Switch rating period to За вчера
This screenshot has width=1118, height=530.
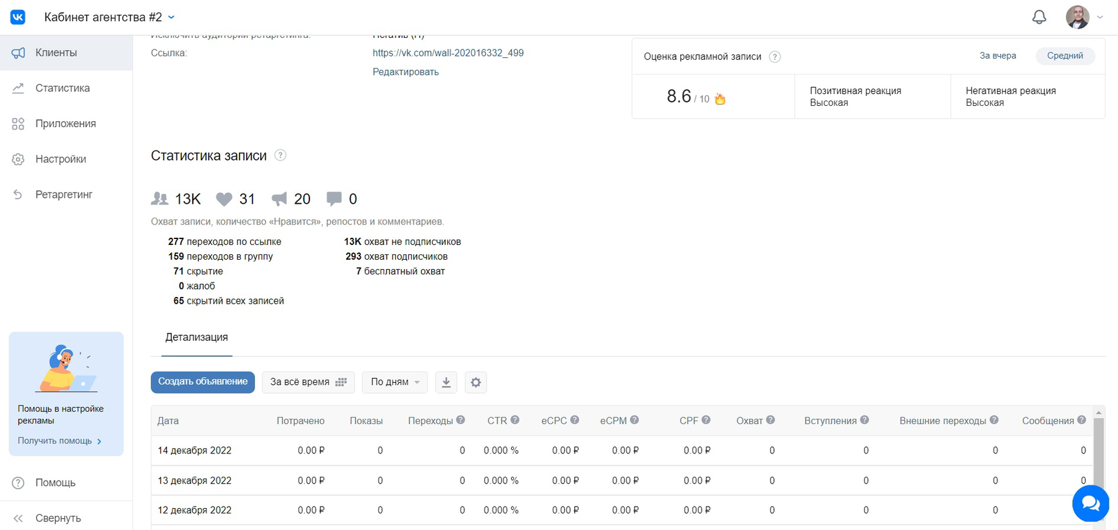pyautogui.click(x=998, y=56)
